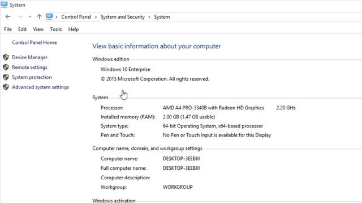Click DESKTOP-3EEBJII next to Full computer name

[x=181, y=168]
